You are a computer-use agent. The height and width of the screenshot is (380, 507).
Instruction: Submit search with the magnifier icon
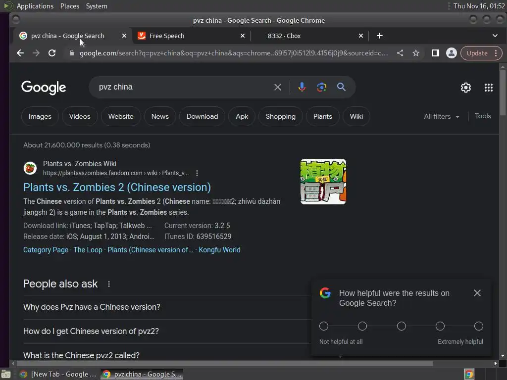tap(341, 87)
